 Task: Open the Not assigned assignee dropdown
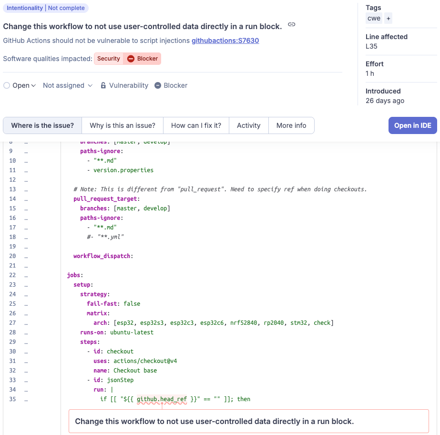[67, 85]
